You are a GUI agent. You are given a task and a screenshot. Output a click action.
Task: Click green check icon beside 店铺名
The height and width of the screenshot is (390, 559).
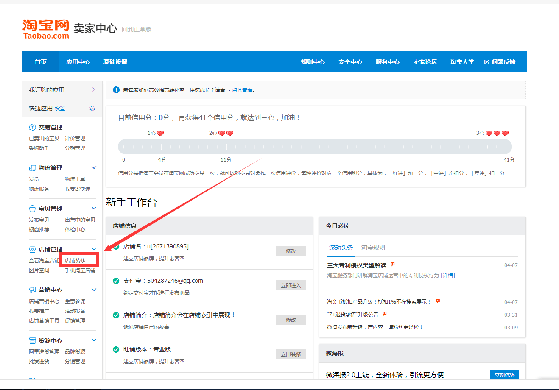pos(116,246)
